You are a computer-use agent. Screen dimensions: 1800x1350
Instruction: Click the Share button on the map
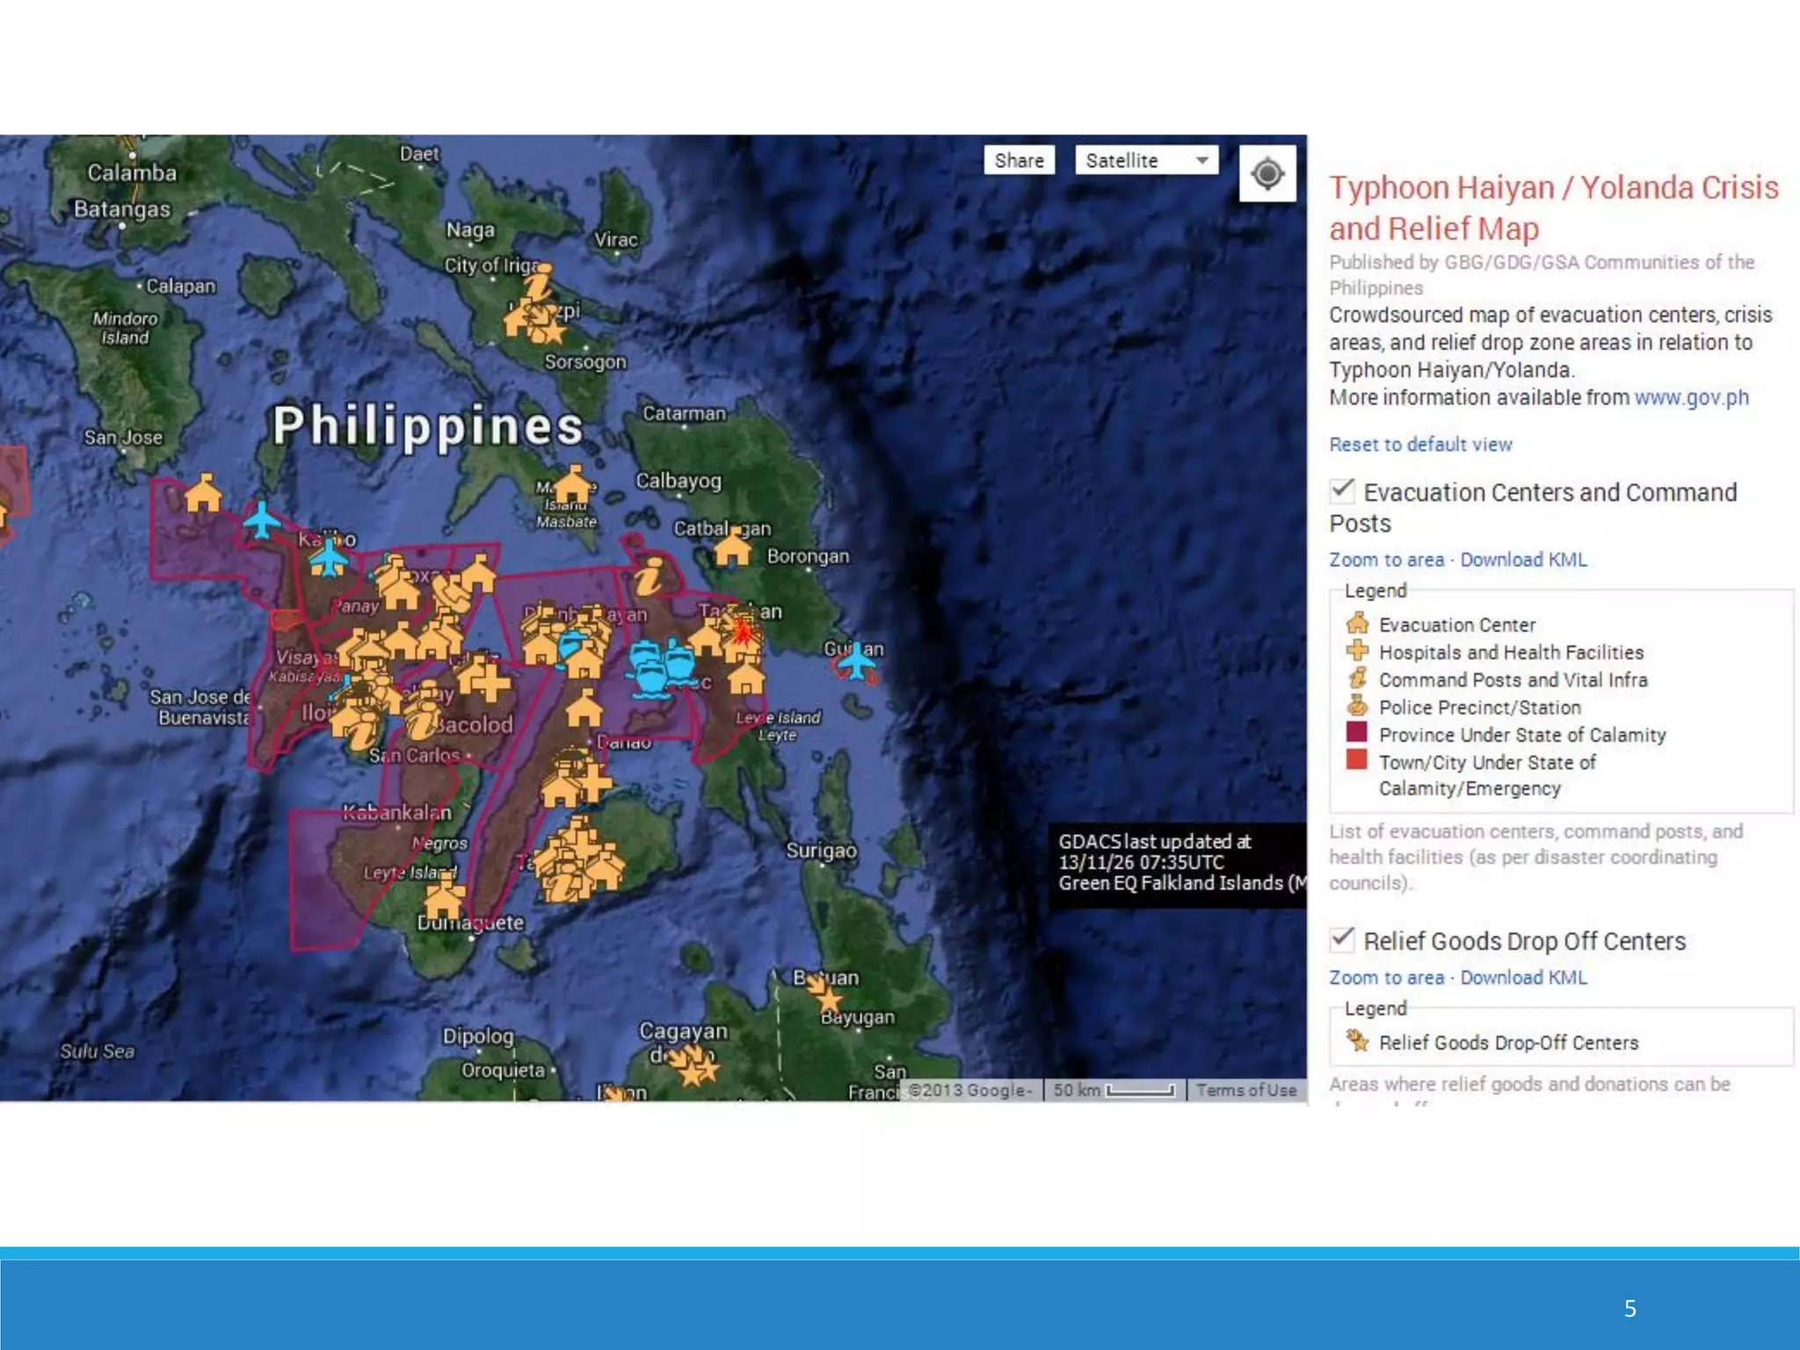pos(1019,161)
